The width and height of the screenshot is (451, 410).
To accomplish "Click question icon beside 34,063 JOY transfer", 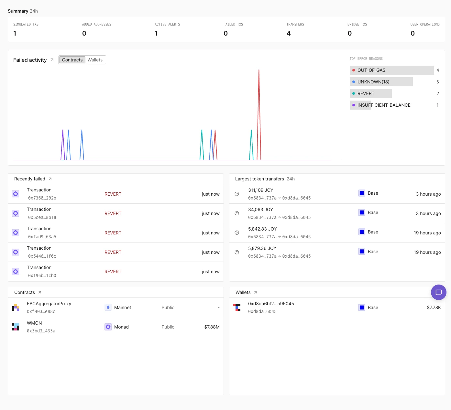I will 237,213.
